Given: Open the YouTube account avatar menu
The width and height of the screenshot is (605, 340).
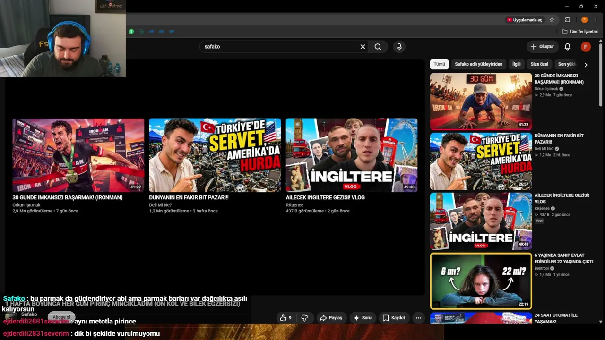Looking at the screenshot, I should pyautogui.click(x=586, y=47).
